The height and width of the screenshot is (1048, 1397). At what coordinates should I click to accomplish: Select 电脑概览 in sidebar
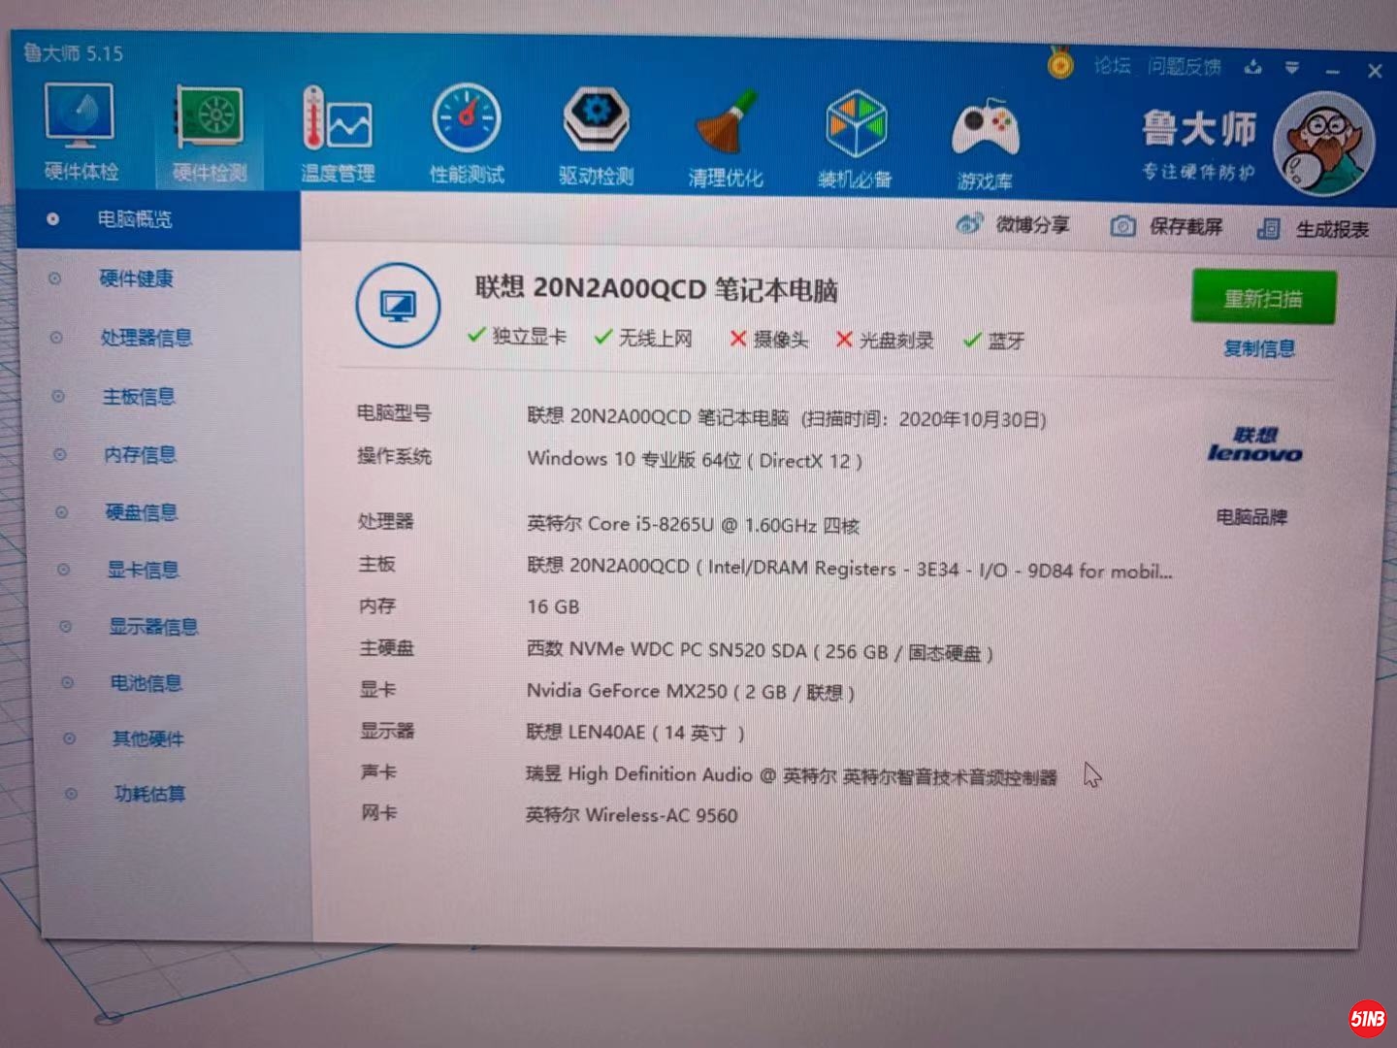point(158,219)
